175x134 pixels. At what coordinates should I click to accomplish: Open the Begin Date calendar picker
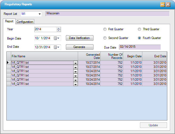pyautogui.click(x=57, y=38)
